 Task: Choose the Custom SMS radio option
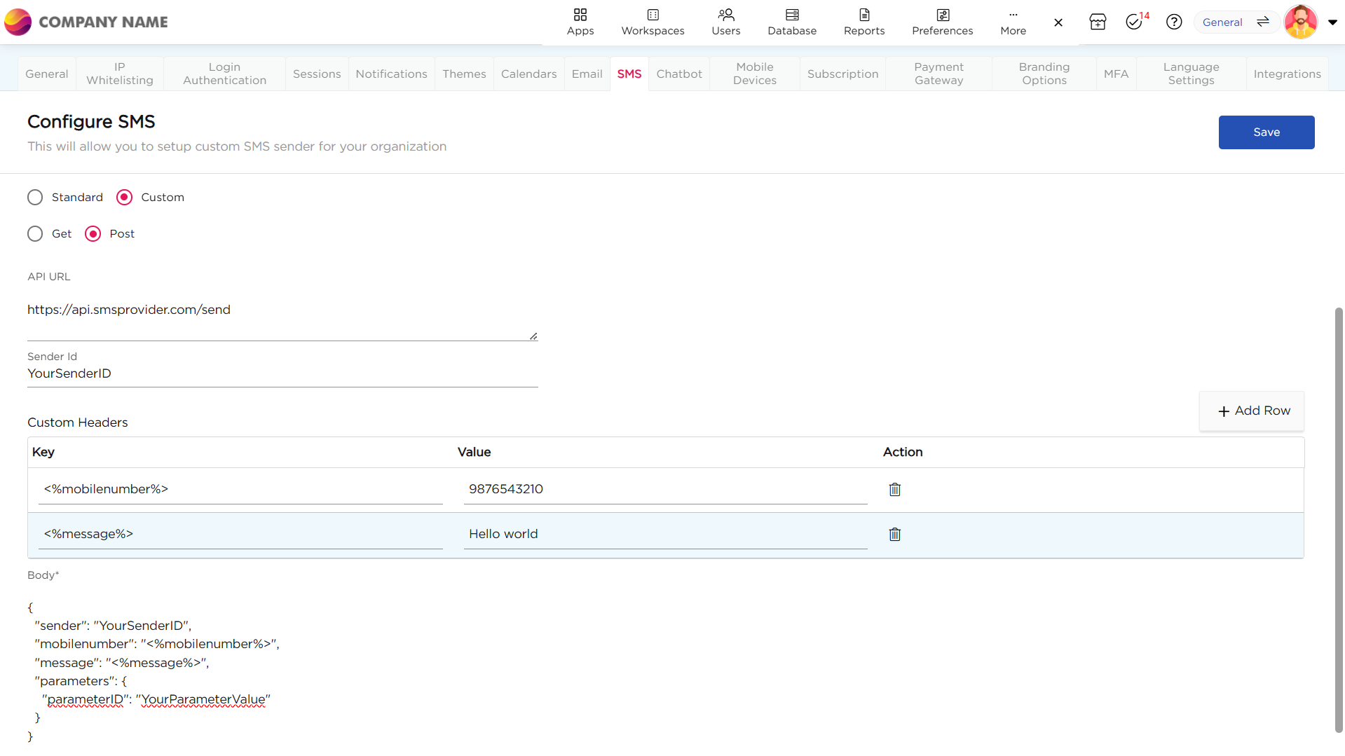(x=124, y=198)
